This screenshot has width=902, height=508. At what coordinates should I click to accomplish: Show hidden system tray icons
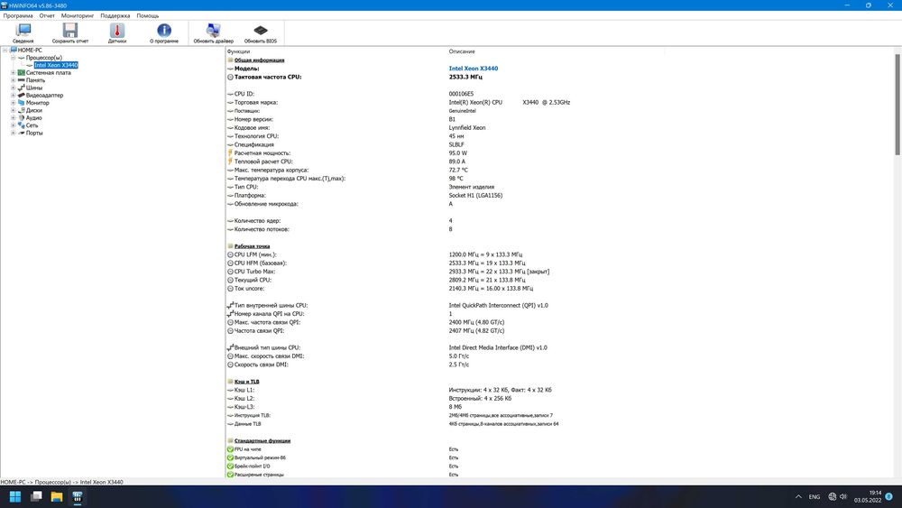tap(798, 496)
